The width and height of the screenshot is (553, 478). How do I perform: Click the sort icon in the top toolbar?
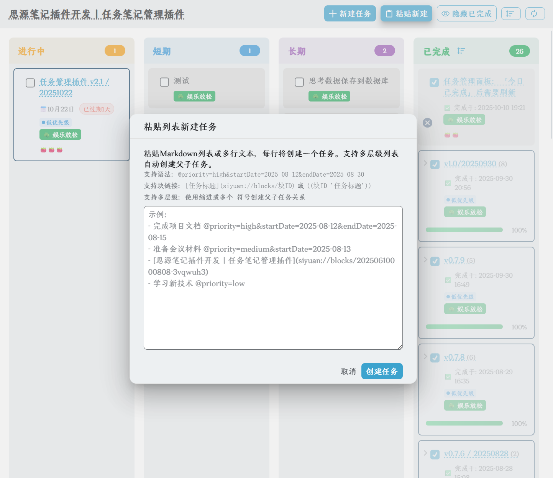click(x=510, y=14)
